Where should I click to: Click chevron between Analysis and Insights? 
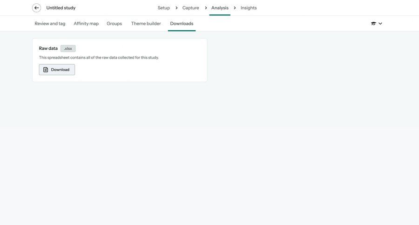pos(235,8)
